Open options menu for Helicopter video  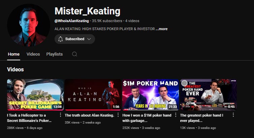pyautogui.click(x=60, y=115)
